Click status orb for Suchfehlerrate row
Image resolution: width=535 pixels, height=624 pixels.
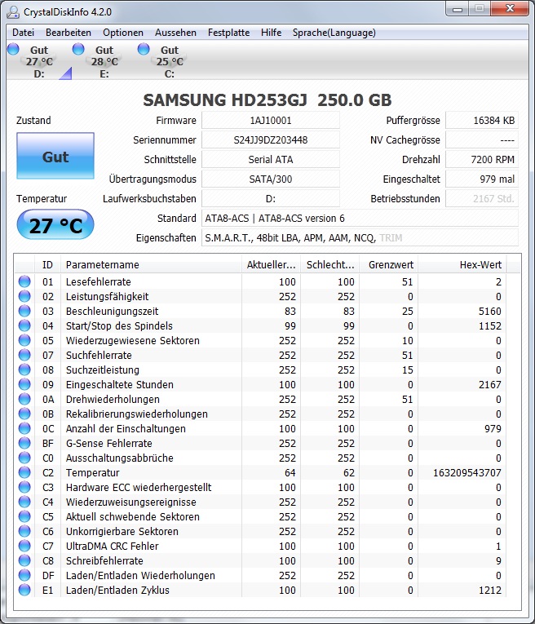(24, 355)
